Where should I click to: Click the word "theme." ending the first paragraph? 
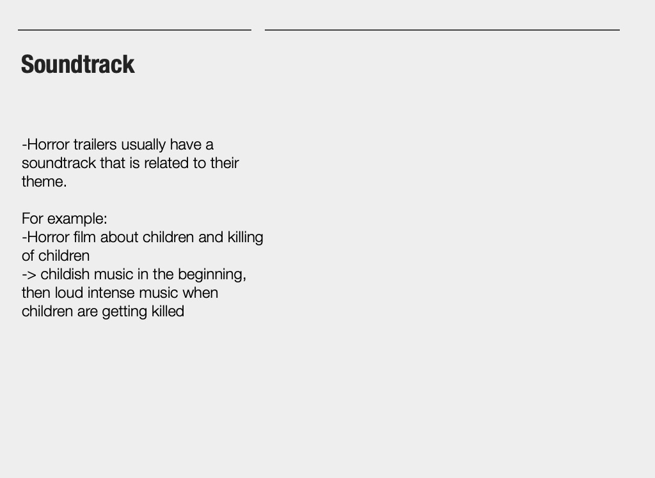[x=44, y=181]
